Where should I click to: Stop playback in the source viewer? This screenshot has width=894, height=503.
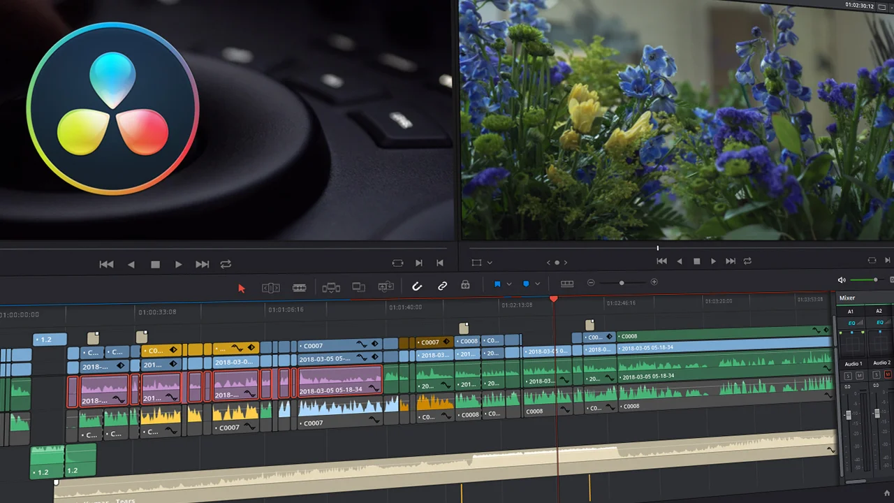155,264
